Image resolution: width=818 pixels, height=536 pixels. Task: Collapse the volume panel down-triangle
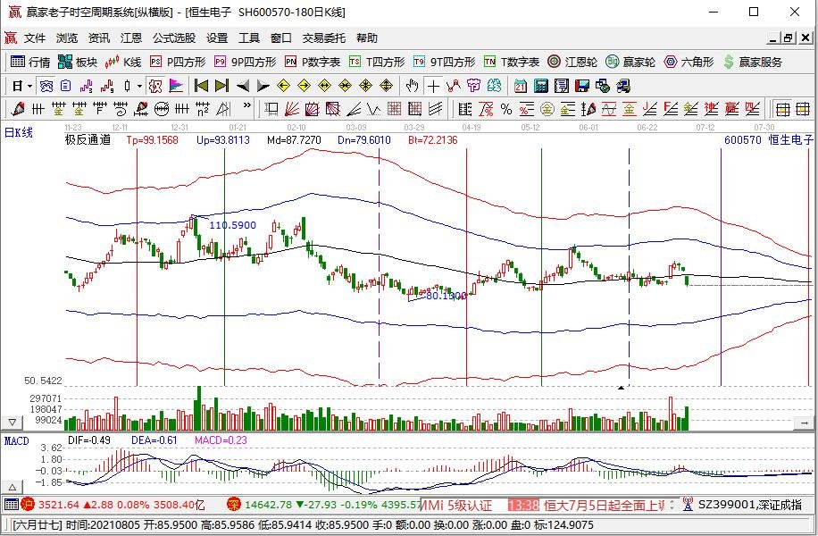(13, 423)
